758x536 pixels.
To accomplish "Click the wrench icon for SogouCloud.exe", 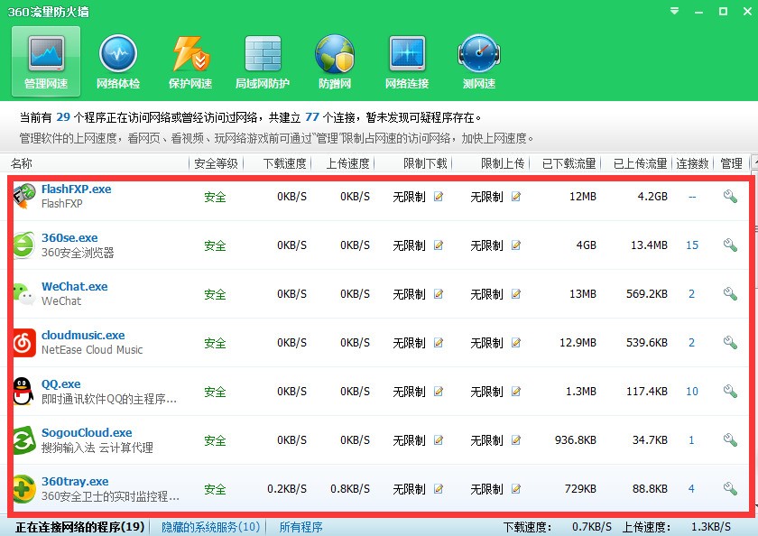I will click(x=730, y=439).
